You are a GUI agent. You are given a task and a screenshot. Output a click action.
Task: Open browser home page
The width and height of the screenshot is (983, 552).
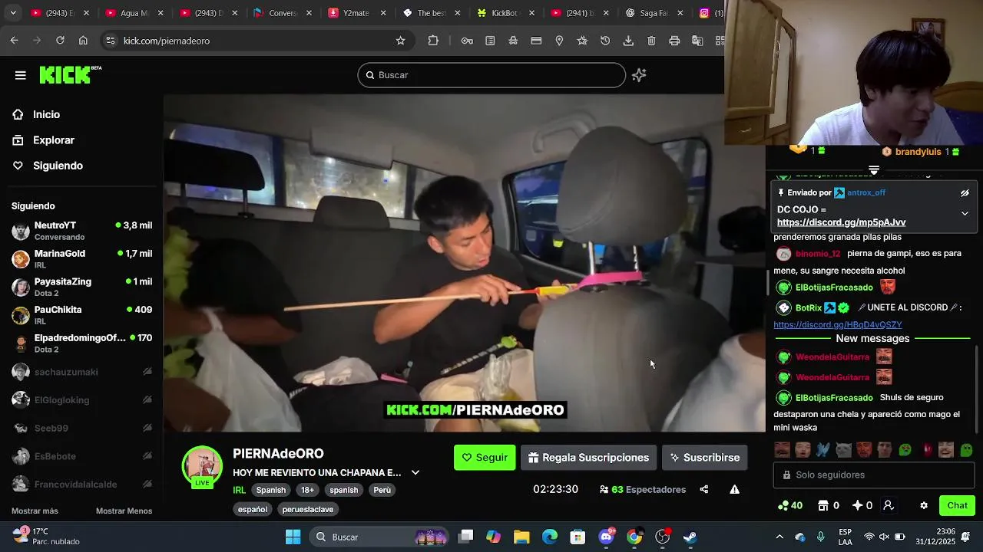(83, 41)
